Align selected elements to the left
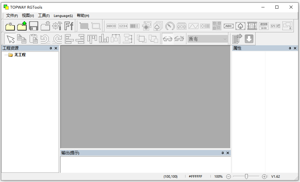300x182 pixels. [x=69, y=39]
